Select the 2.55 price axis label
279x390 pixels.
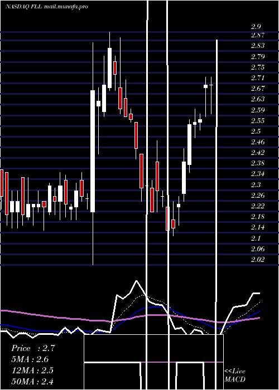[x=258, y=121]
